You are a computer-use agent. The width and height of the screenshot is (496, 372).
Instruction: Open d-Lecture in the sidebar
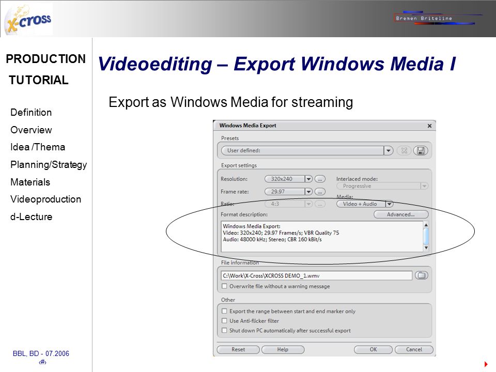click(x=32, y=217)
